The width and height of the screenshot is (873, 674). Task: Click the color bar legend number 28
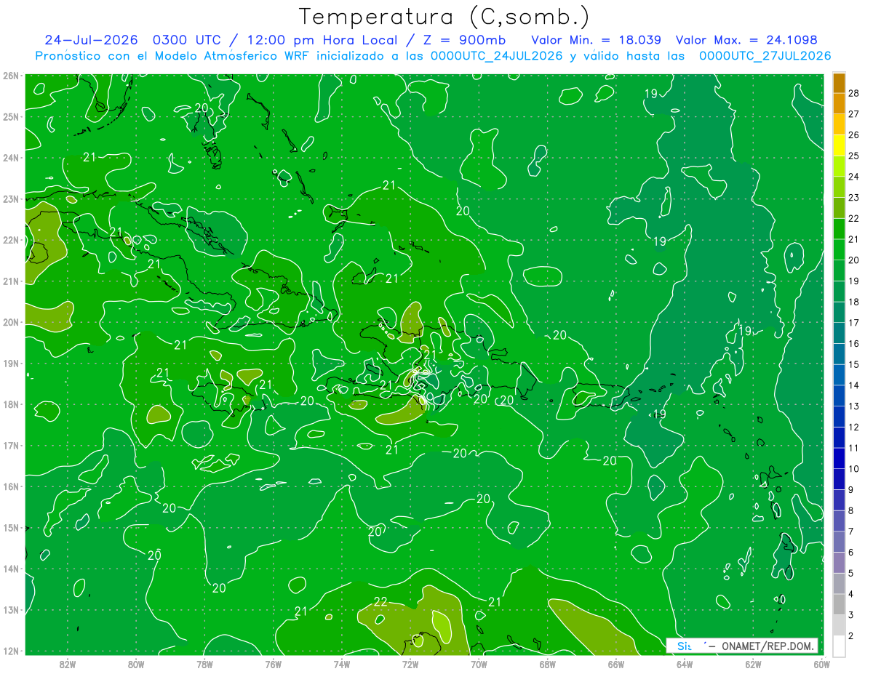tap(853, 93)
